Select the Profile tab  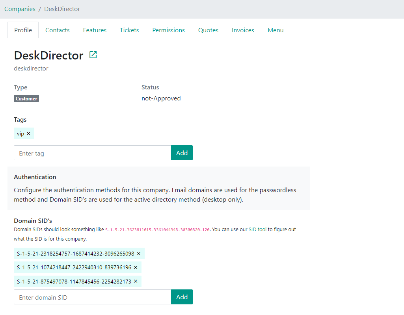click(23, 30)
